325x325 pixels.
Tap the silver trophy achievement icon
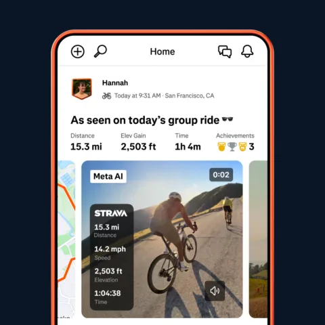232,147
